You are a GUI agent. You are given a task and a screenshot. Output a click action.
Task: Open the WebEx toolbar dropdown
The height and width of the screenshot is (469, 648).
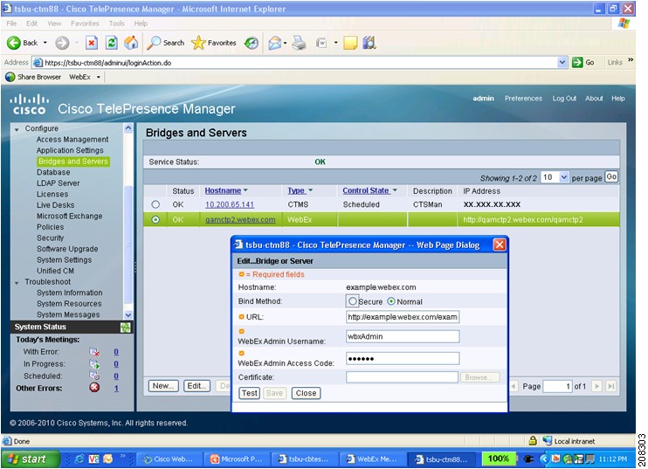(99, 77)
